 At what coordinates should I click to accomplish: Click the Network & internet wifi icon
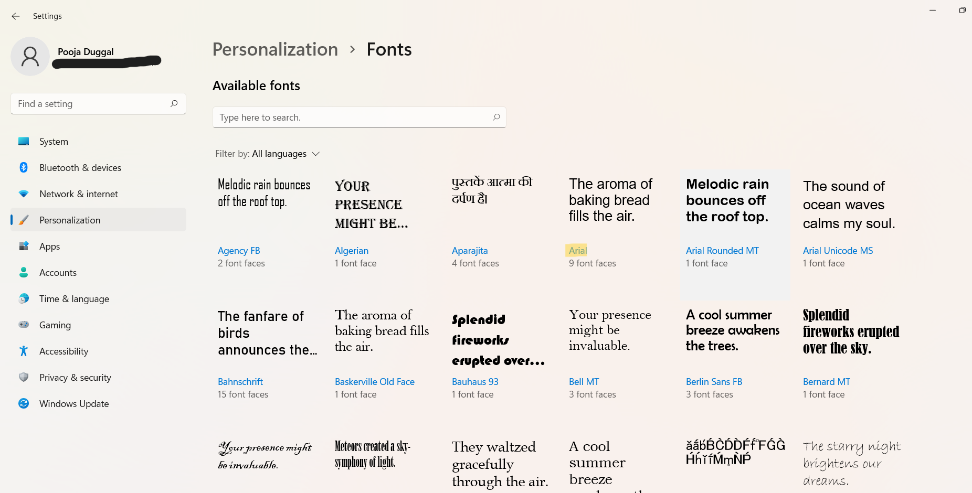pyautogui.click(x=24, y=194)
